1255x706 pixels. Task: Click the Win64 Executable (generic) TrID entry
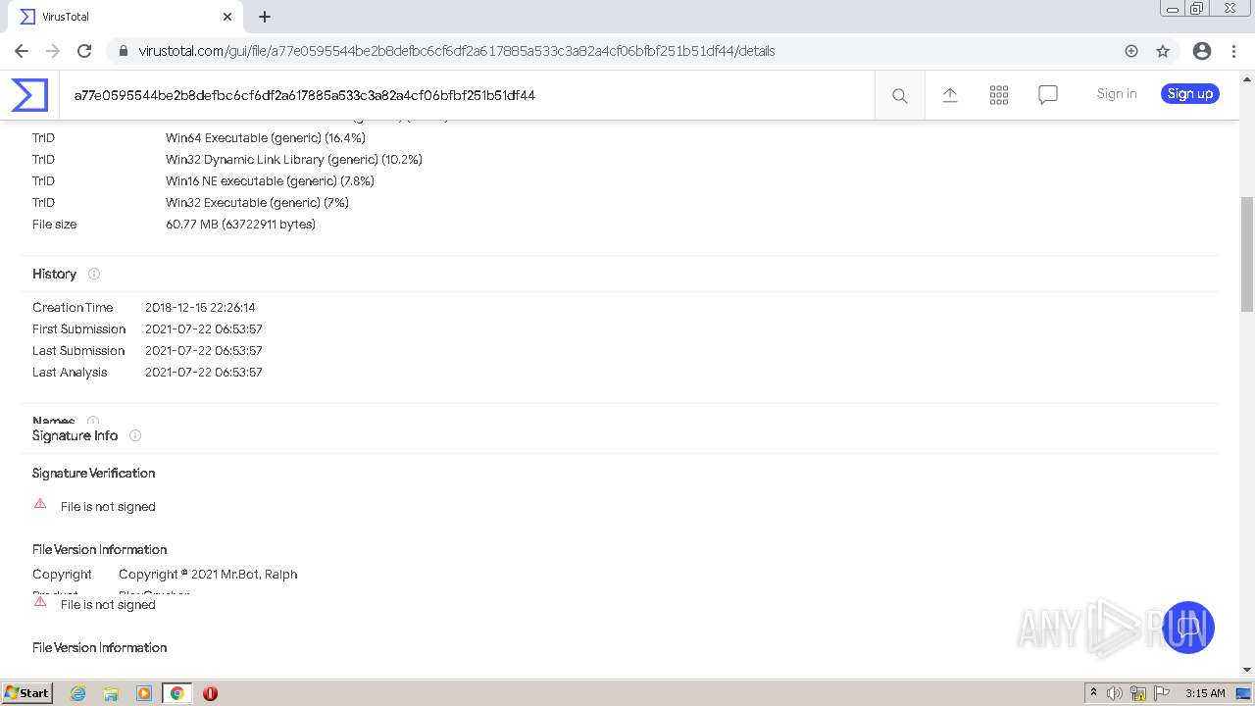coord(266,138)
